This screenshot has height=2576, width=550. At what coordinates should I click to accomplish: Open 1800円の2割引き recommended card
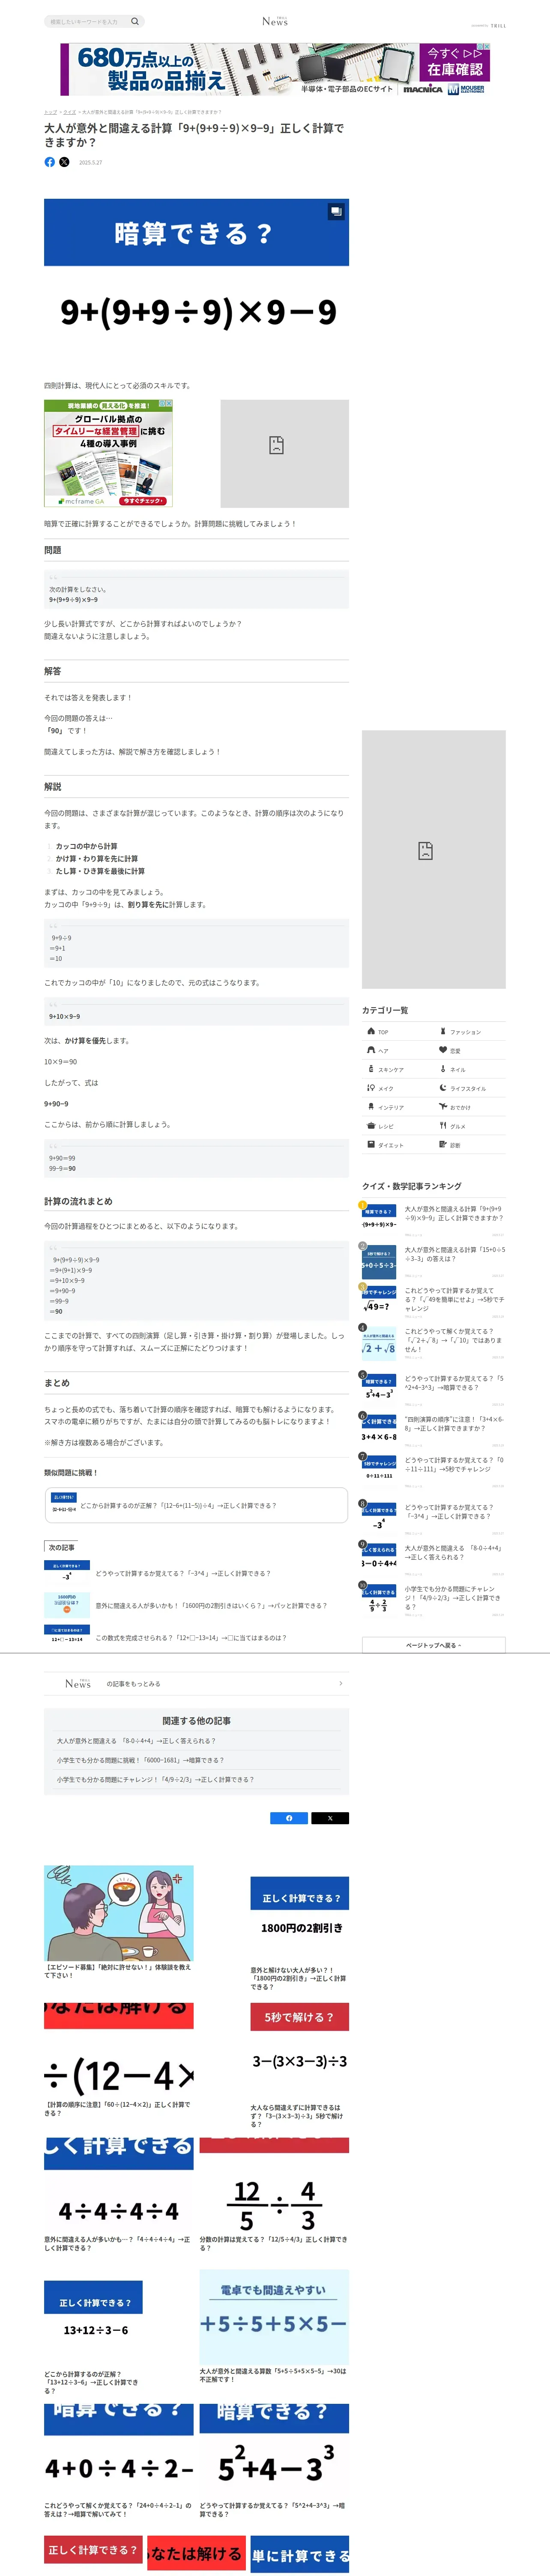click(x=299, y=1934)
